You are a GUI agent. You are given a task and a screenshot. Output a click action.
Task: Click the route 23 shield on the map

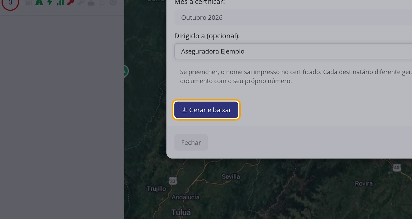point(172,181)
